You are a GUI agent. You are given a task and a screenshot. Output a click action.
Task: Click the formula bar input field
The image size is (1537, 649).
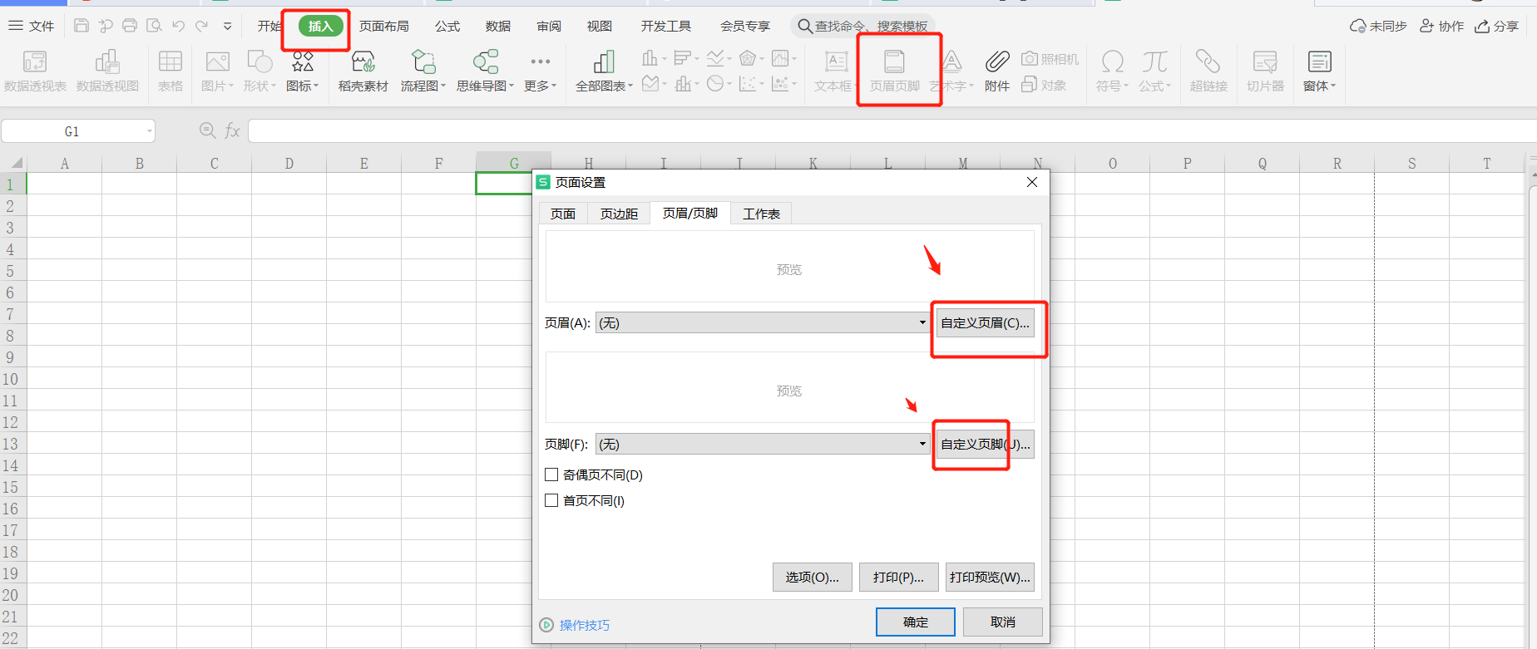(x=892, y=130)
